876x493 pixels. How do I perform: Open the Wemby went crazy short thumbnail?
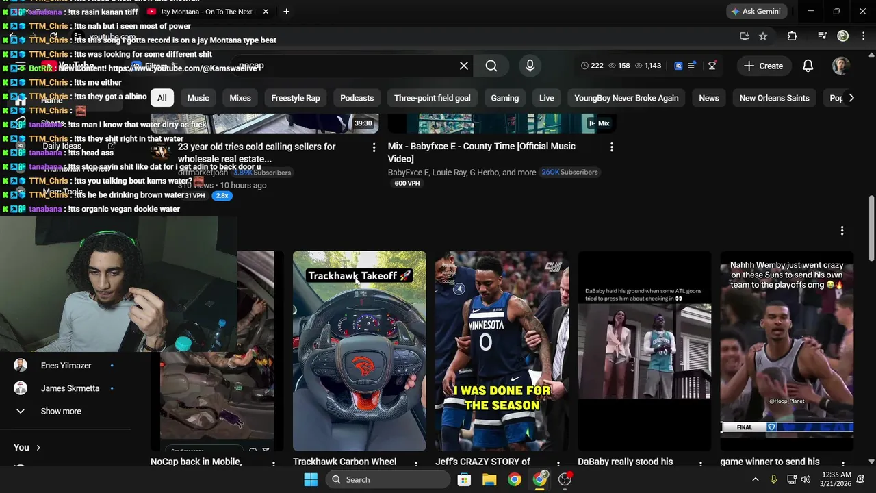786,351
